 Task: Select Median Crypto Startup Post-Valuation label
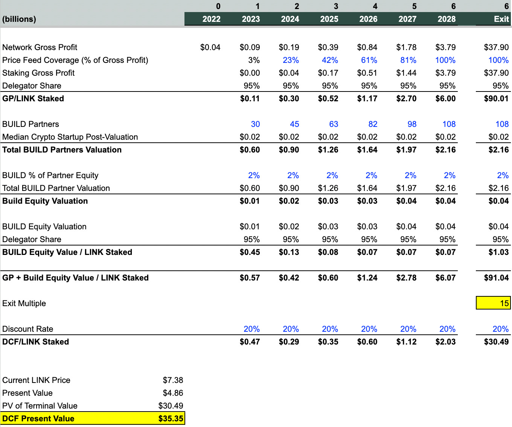pos(70,137)
